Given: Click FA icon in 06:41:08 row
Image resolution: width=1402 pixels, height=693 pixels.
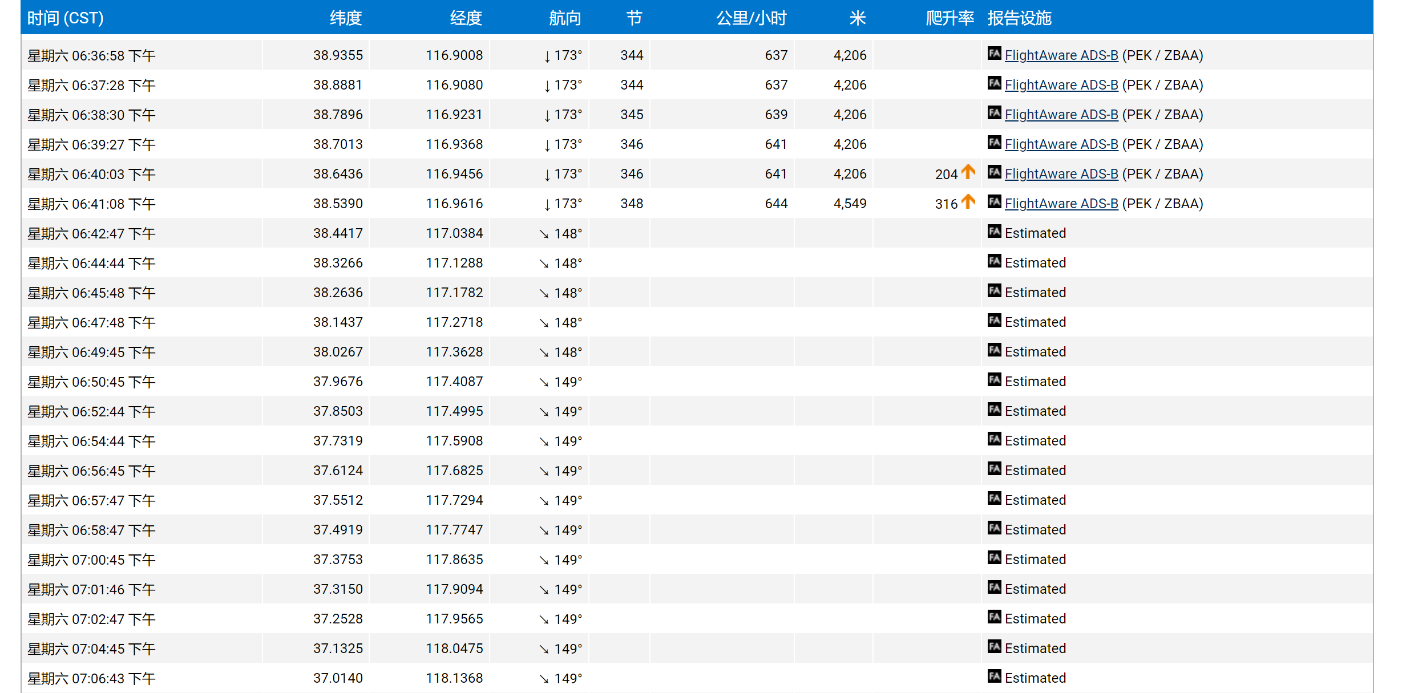Looking at the screenshot, I should 995,202.
